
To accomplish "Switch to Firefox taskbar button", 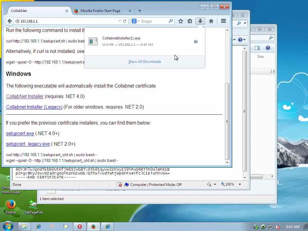I will click(94, 227).
